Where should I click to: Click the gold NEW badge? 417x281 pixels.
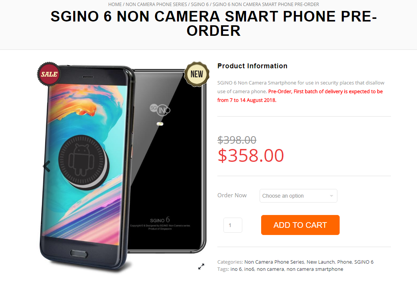pos(197,74)
